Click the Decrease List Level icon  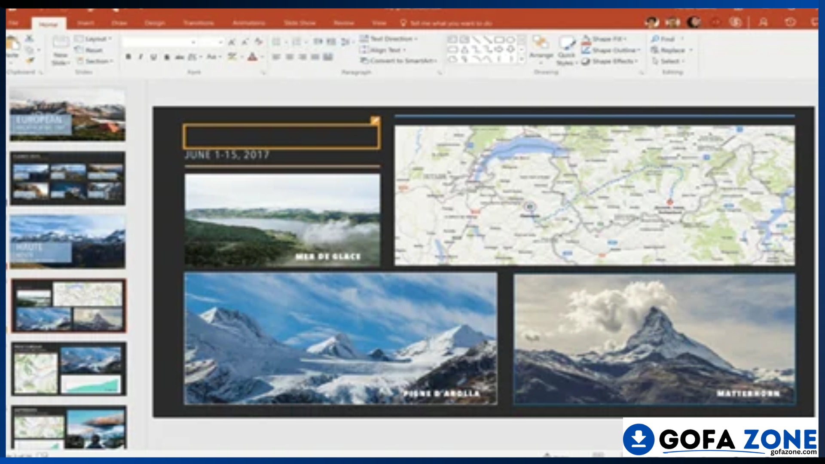point(318,42)
